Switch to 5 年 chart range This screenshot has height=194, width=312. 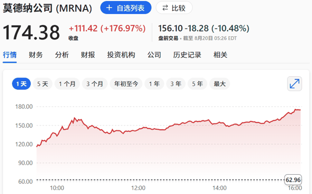198,84
